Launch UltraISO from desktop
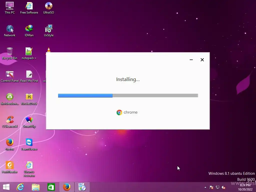 (x=49, y=8)
